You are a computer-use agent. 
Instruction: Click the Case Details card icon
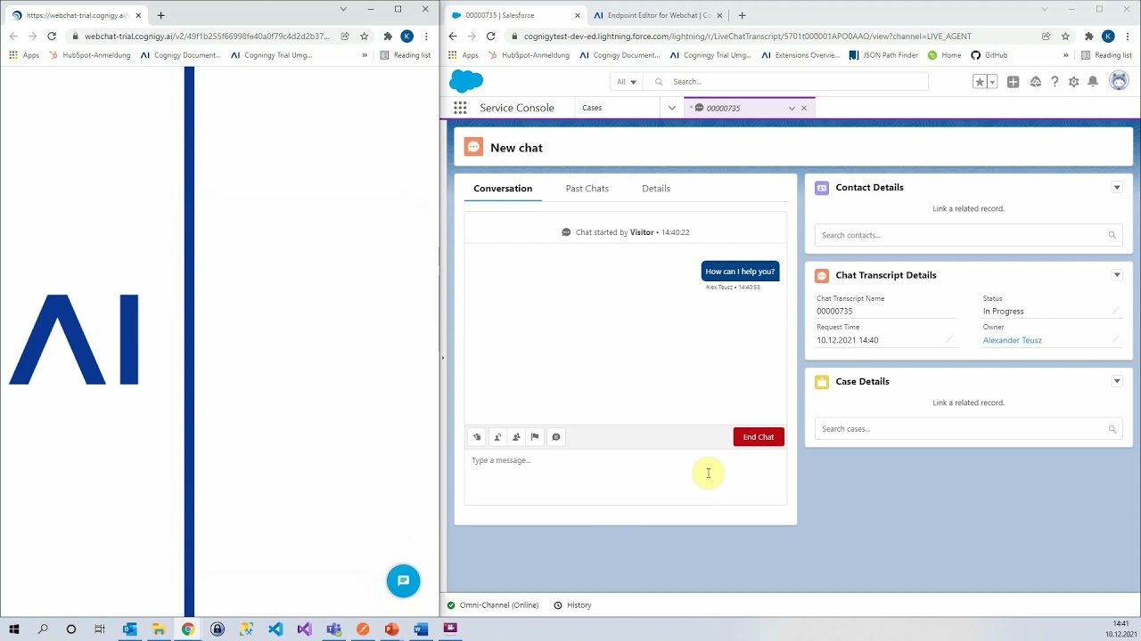click(x=822, y=382)
